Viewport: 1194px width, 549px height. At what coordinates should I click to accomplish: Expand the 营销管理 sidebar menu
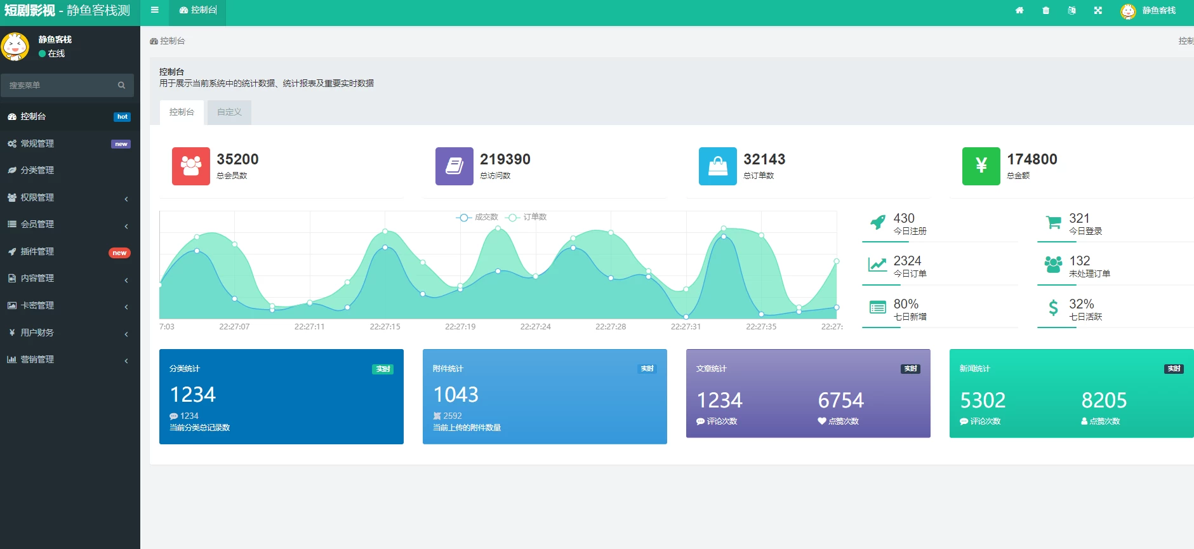click(x=69, y=359)
